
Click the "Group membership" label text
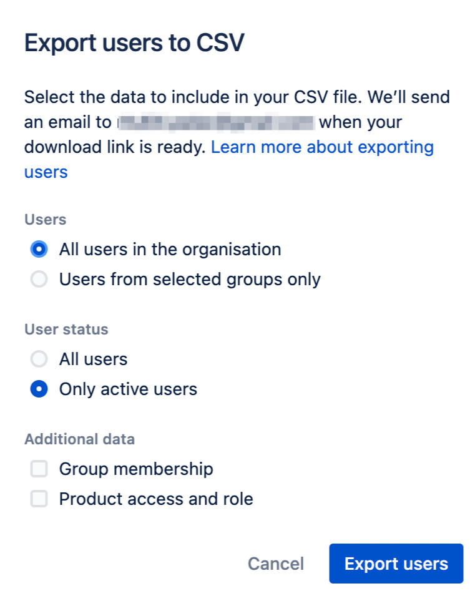[136, 469]
